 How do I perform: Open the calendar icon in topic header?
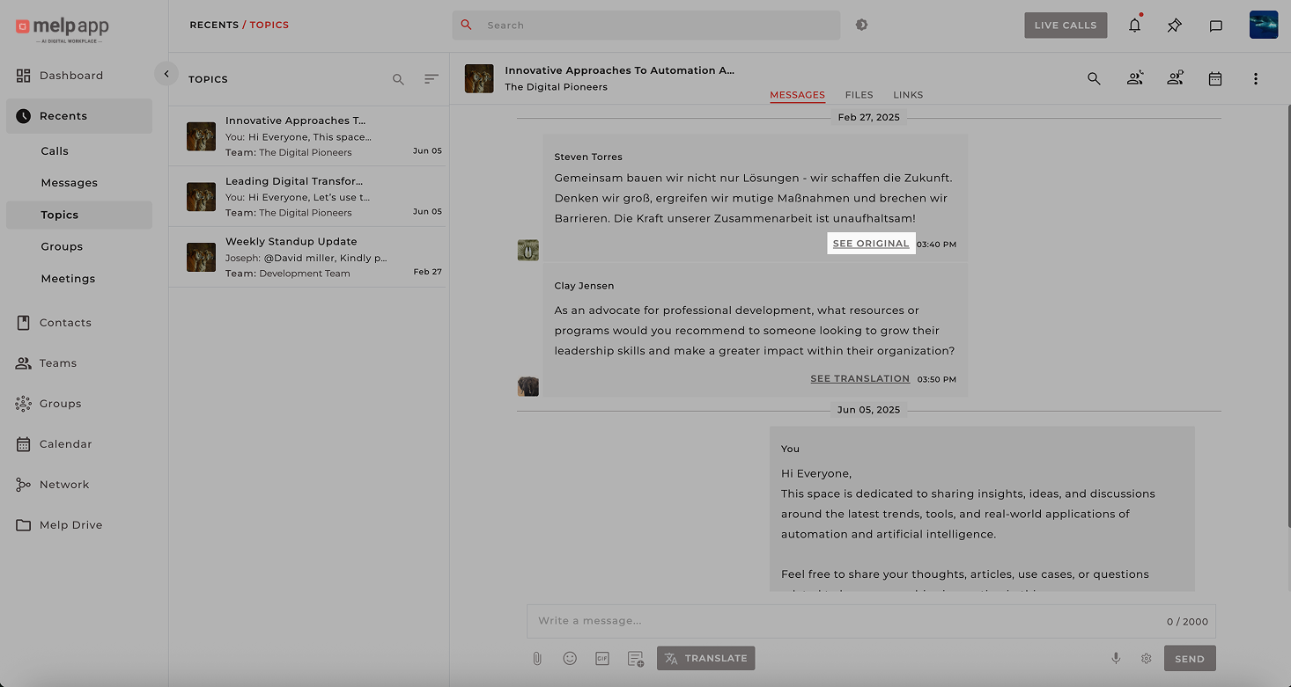point(1215,79)
